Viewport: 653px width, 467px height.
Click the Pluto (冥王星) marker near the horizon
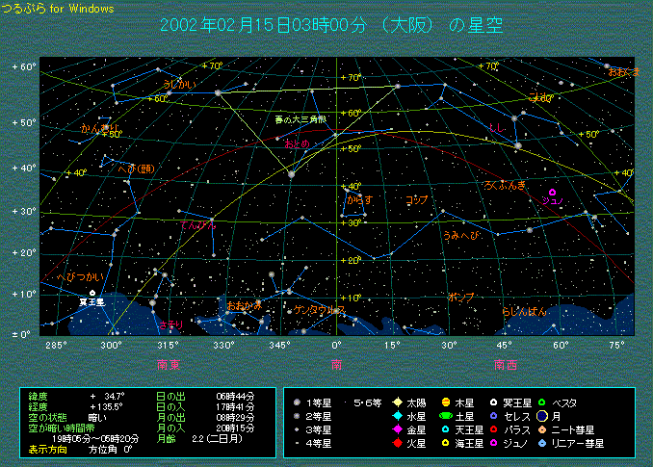(92, 292)
